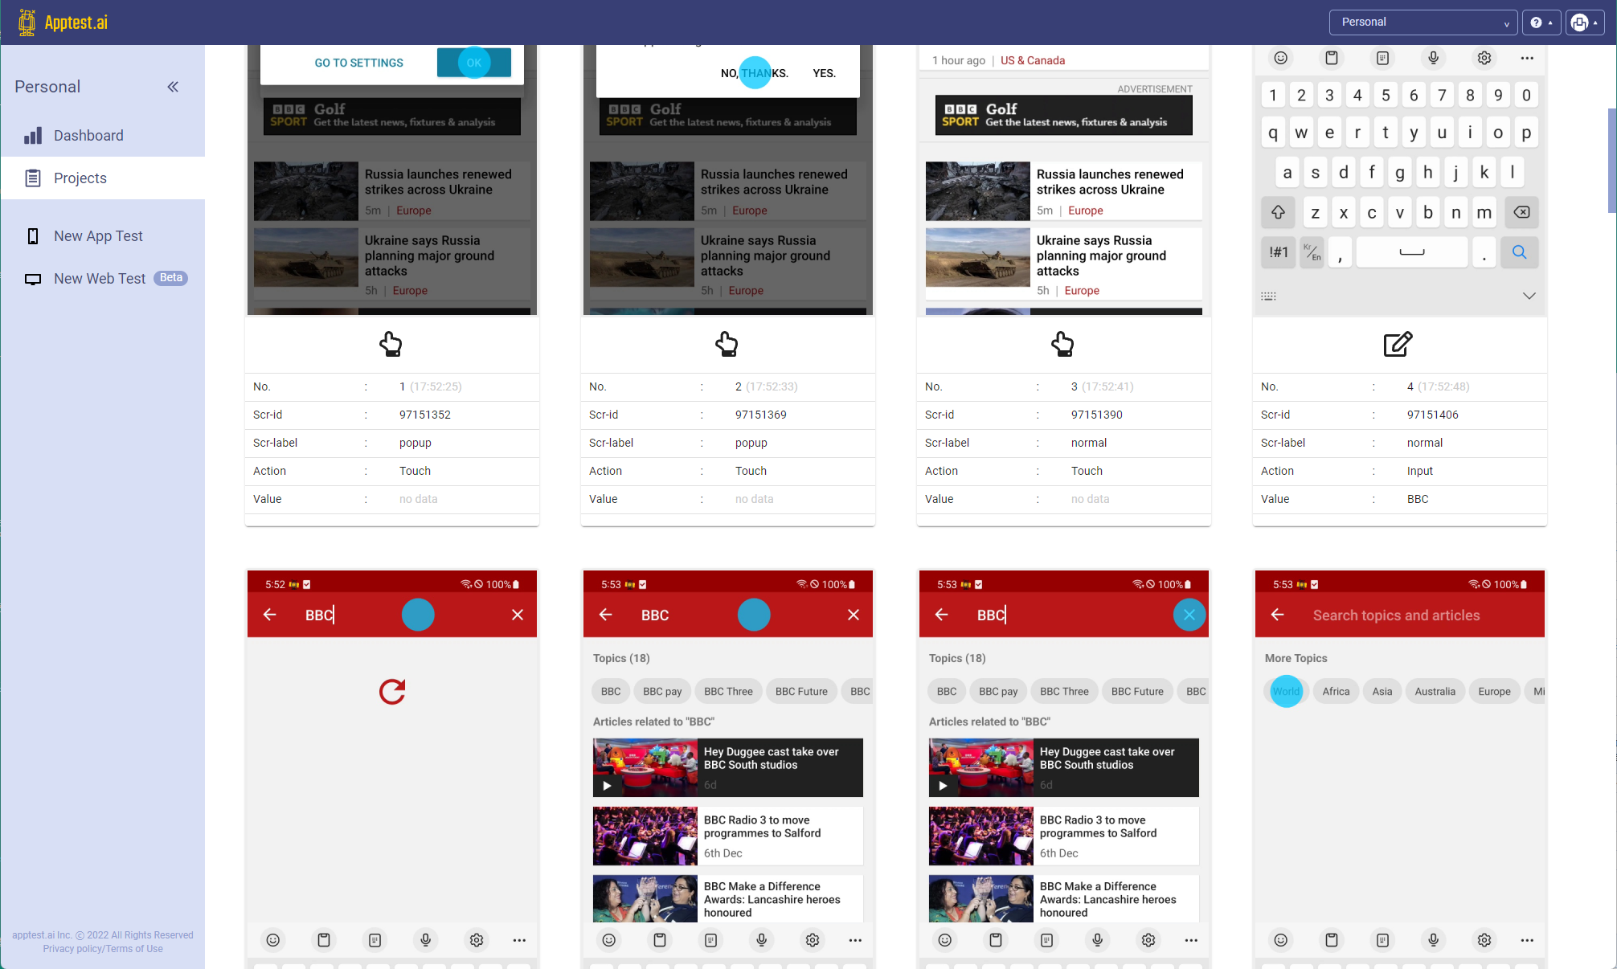
Task: Click the clear X in the 5:52 search screenshot
Action: (x=518, y=615)
